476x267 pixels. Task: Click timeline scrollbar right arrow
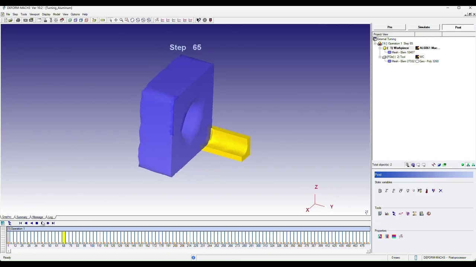pyautogui.click(x=368, y=251)
